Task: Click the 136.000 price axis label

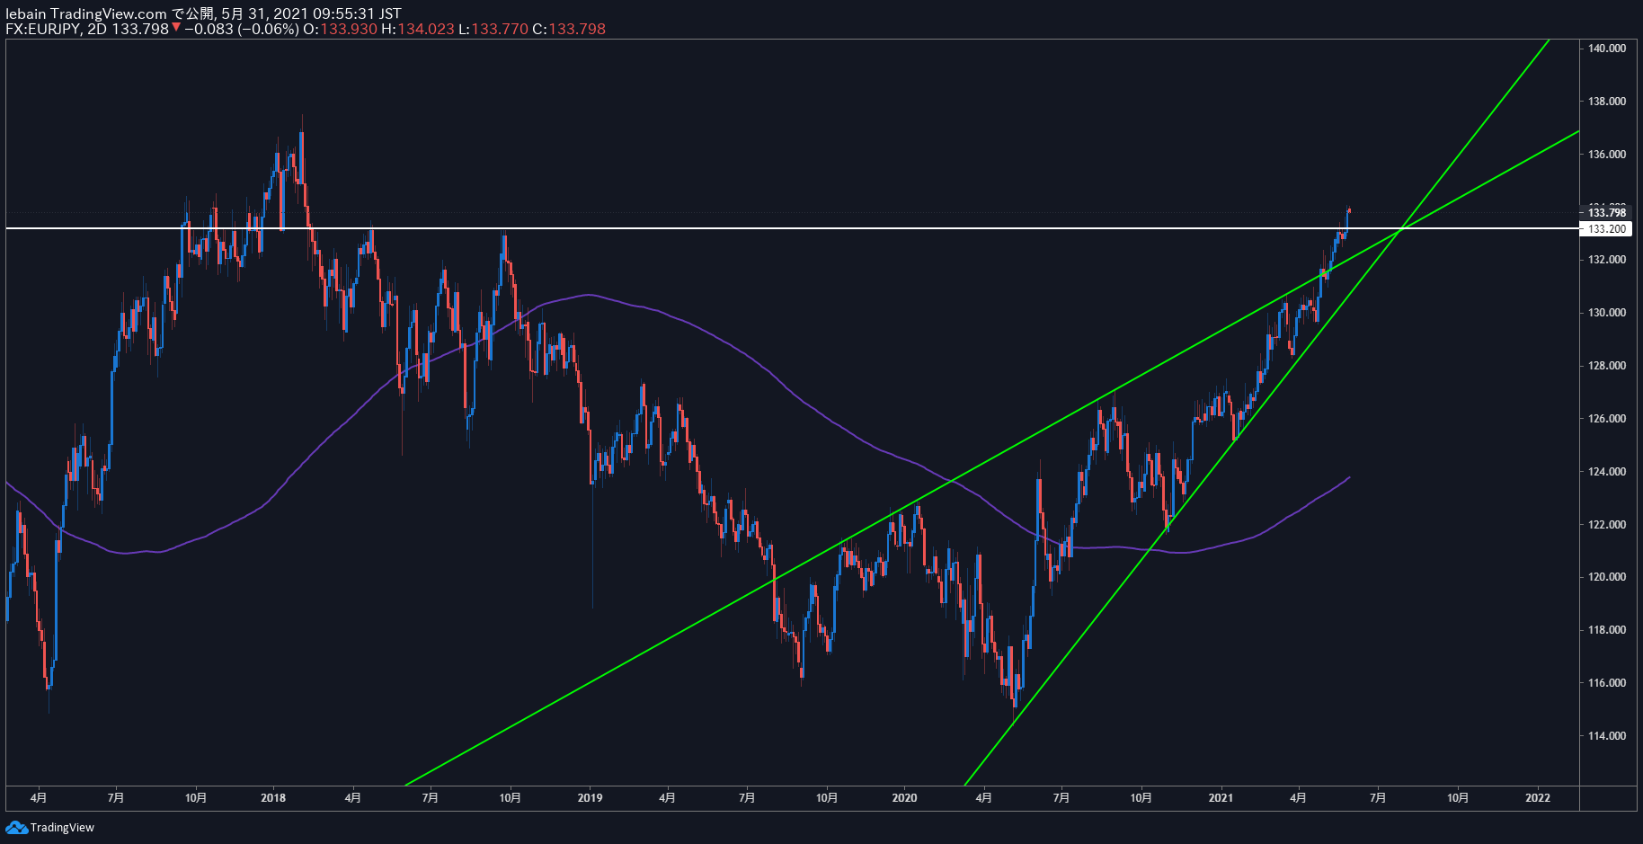Action: (x=1606, y=155)
